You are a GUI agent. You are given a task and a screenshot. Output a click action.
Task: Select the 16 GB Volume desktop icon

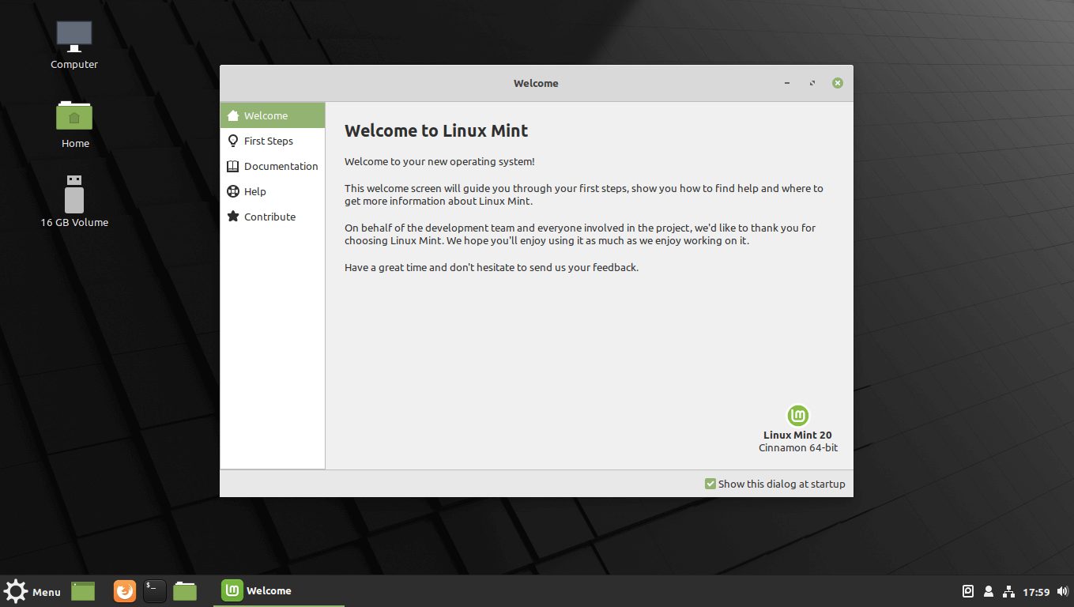pyautogui.click(x=74, y=202)
